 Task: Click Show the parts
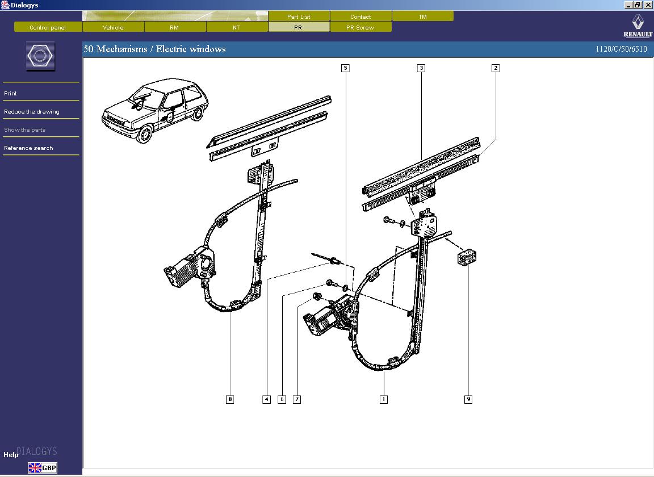coord(24,130)
